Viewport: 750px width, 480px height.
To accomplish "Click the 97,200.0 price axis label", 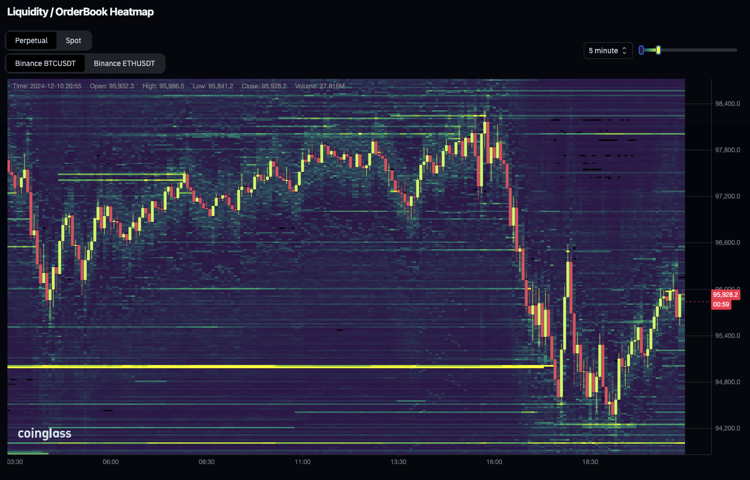I will (x=727, y=196).
